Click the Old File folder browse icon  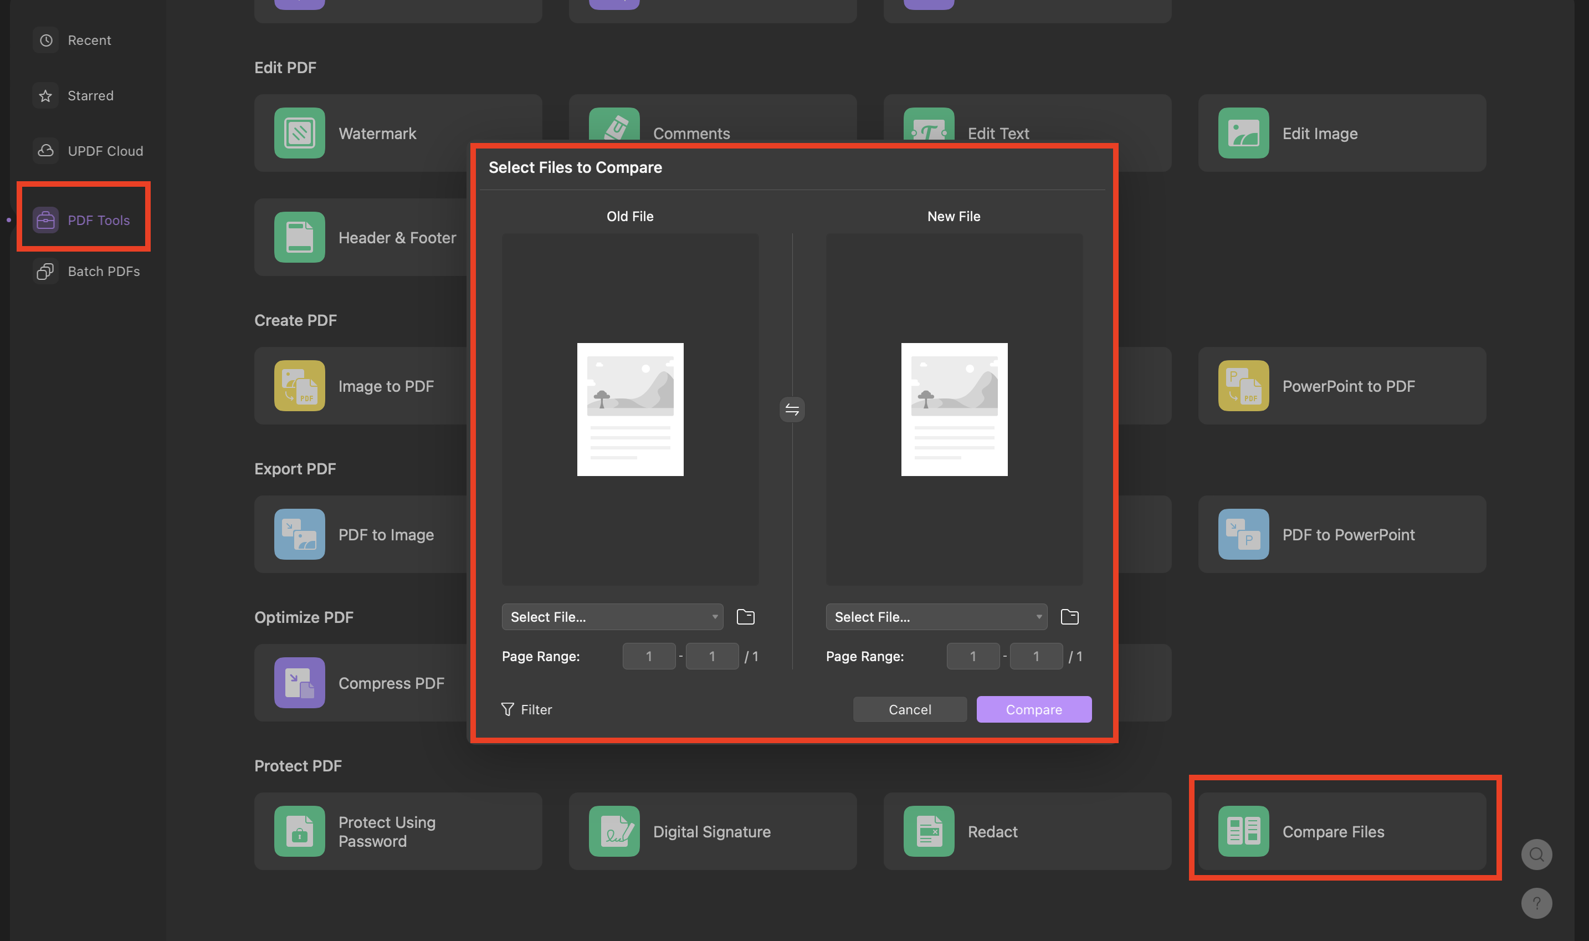(x=745, y=617)
